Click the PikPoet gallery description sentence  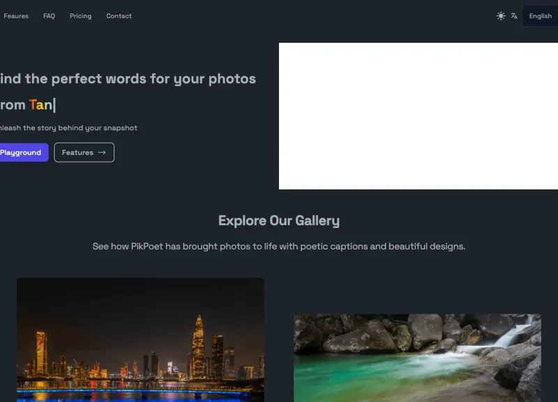(279, 246)
